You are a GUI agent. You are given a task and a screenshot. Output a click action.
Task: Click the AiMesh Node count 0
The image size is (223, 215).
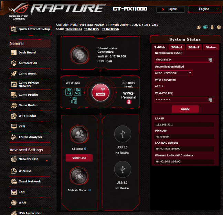click(89, 190)
